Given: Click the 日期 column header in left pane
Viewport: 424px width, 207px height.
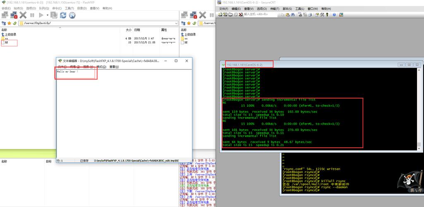Looking at the screenshot, I should [137, 30].
